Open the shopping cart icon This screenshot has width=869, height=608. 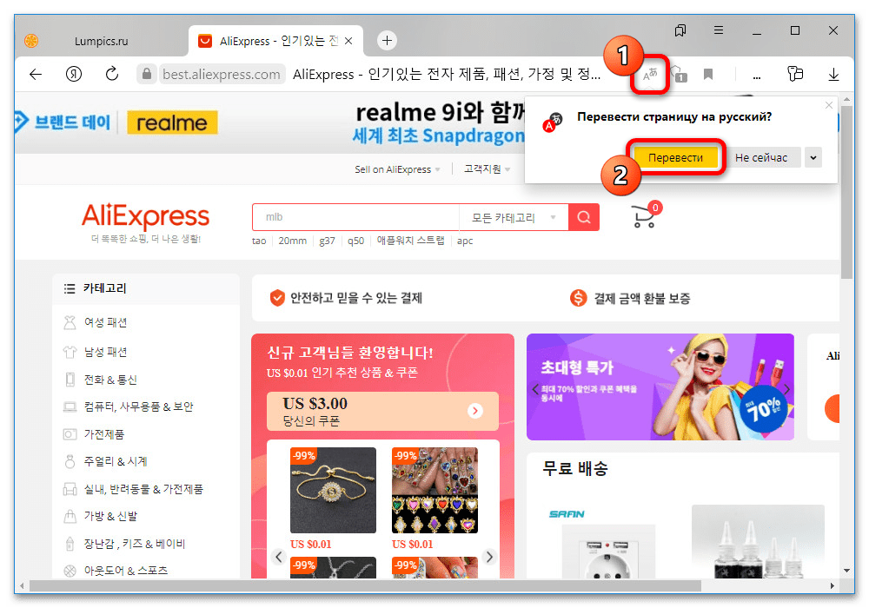pyautogui.click(x=645, y=216)
